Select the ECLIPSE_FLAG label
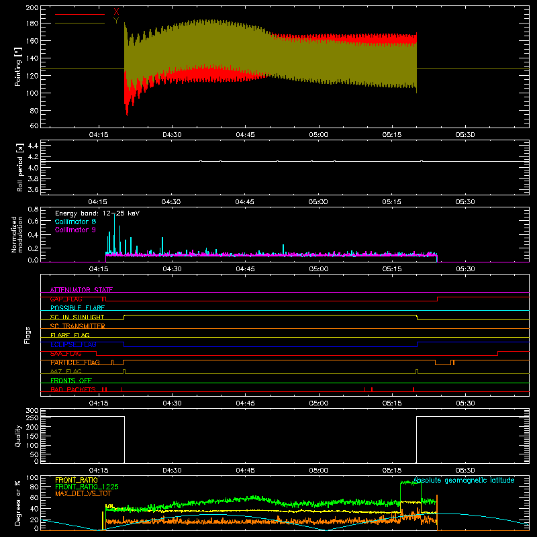The image size is (537, 537). coord(73,344)
